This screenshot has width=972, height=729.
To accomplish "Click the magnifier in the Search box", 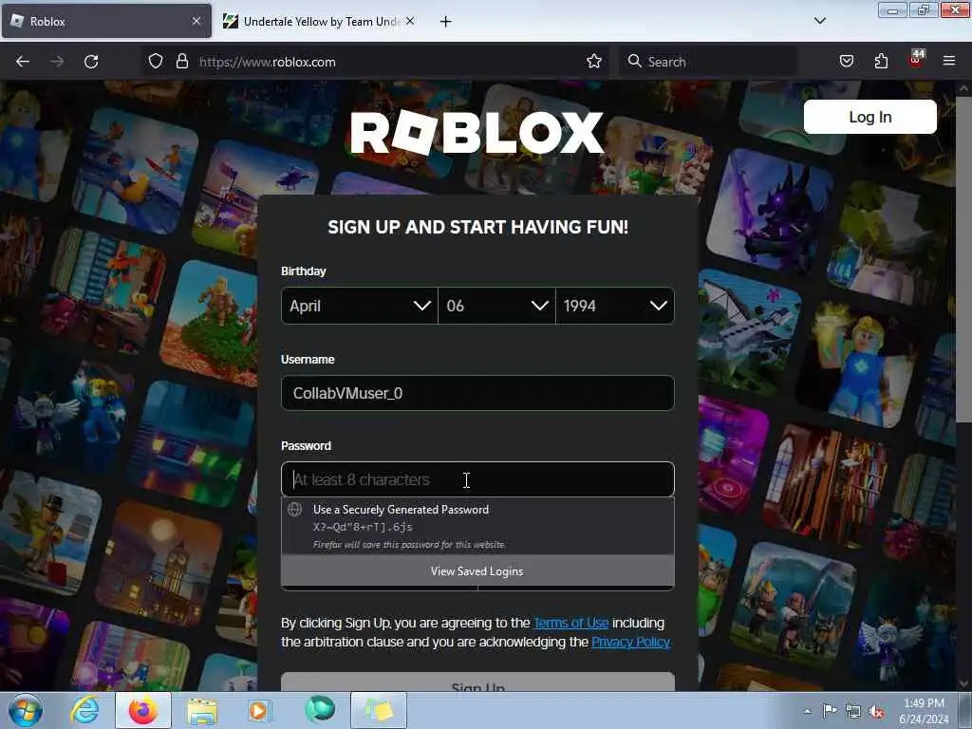I will 634,61.
